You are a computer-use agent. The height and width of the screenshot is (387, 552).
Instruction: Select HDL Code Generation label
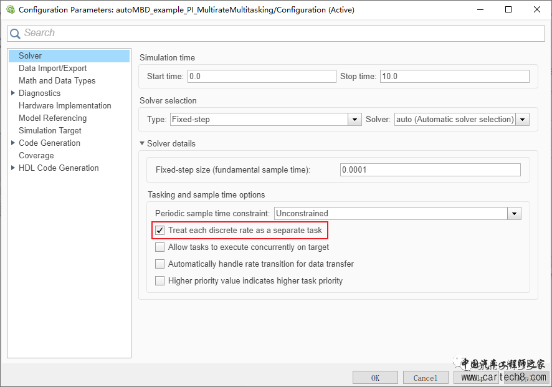point(59,168)
